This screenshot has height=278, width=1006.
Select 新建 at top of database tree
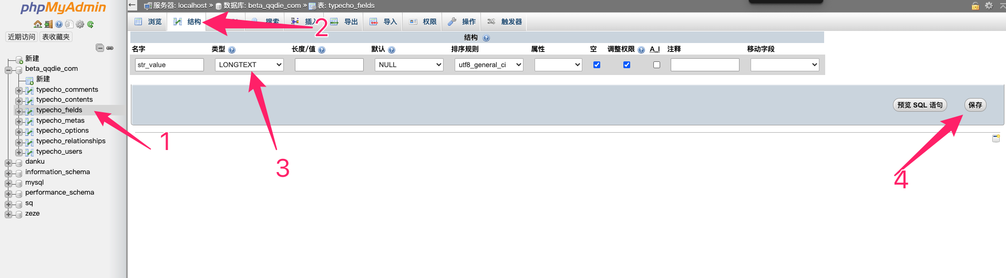(x=32, y=59)
